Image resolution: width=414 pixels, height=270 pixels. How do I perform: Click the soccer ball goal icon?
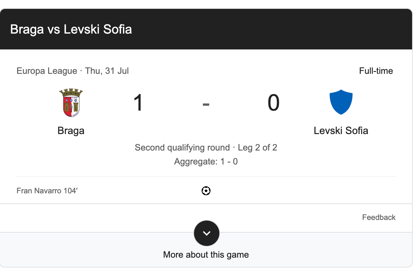point(206,191)
